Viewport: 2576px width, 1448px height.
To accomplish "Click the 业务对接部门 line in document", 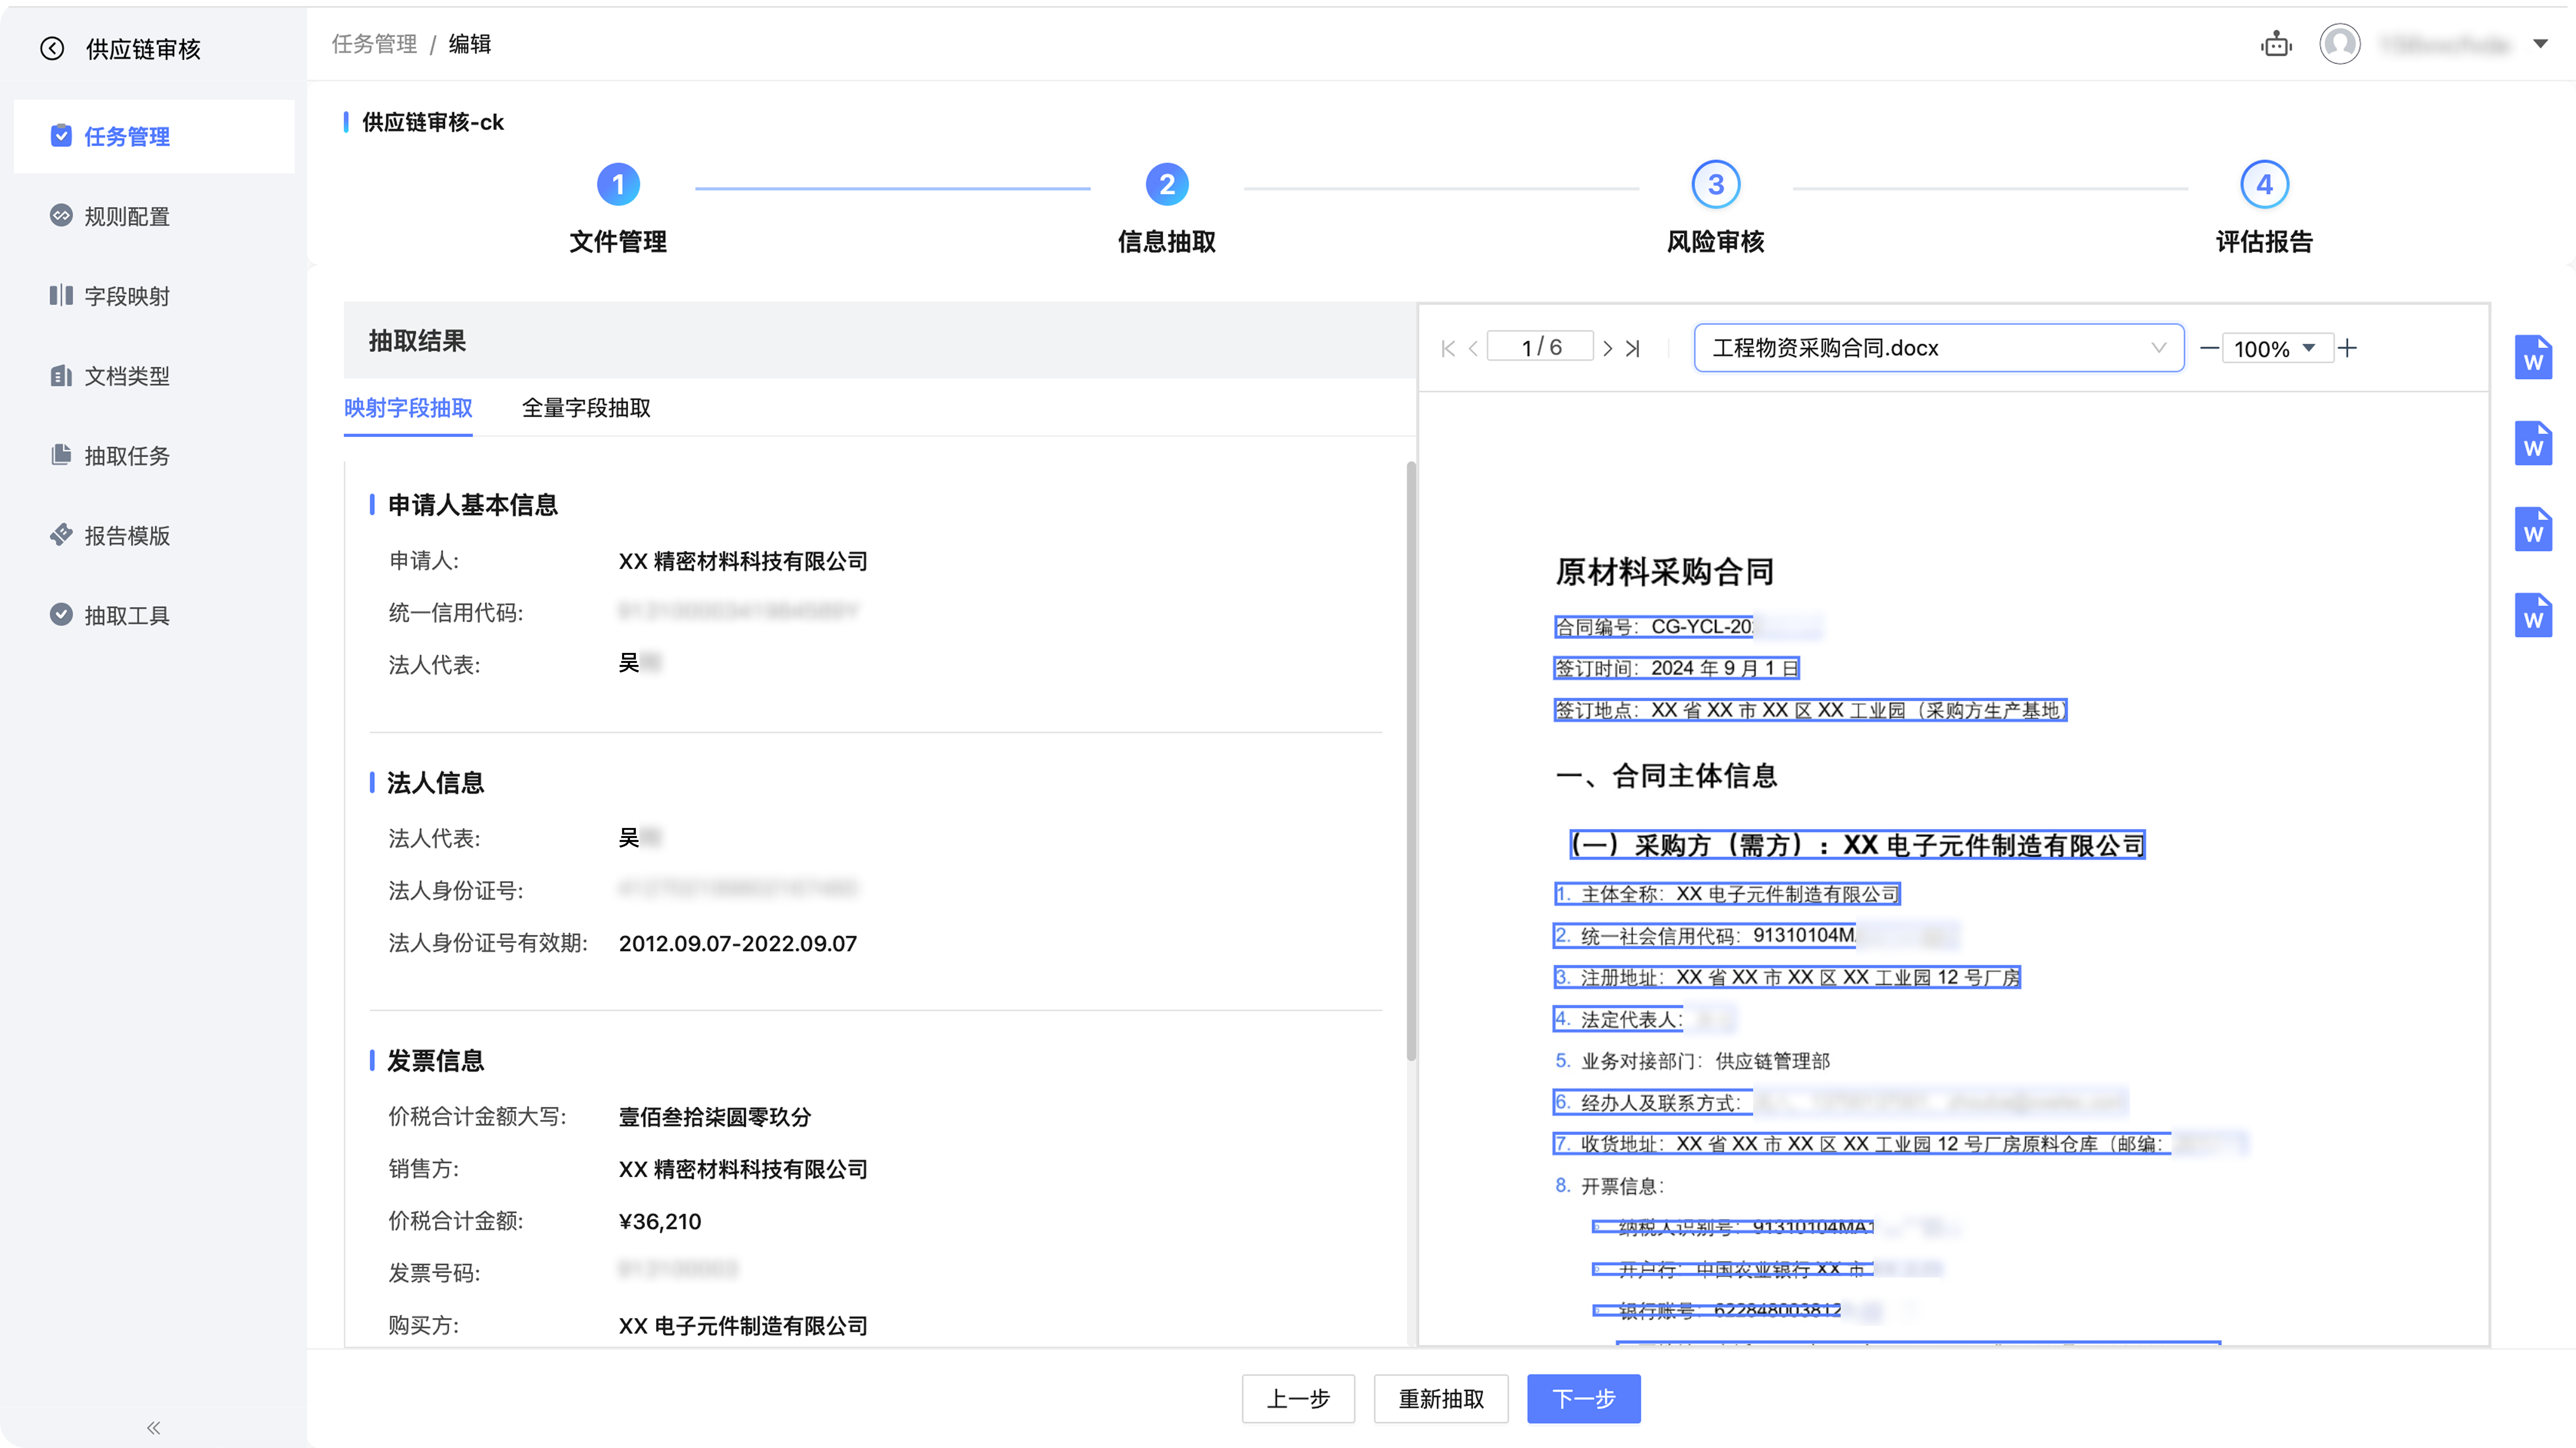I will point(1693,1061).
